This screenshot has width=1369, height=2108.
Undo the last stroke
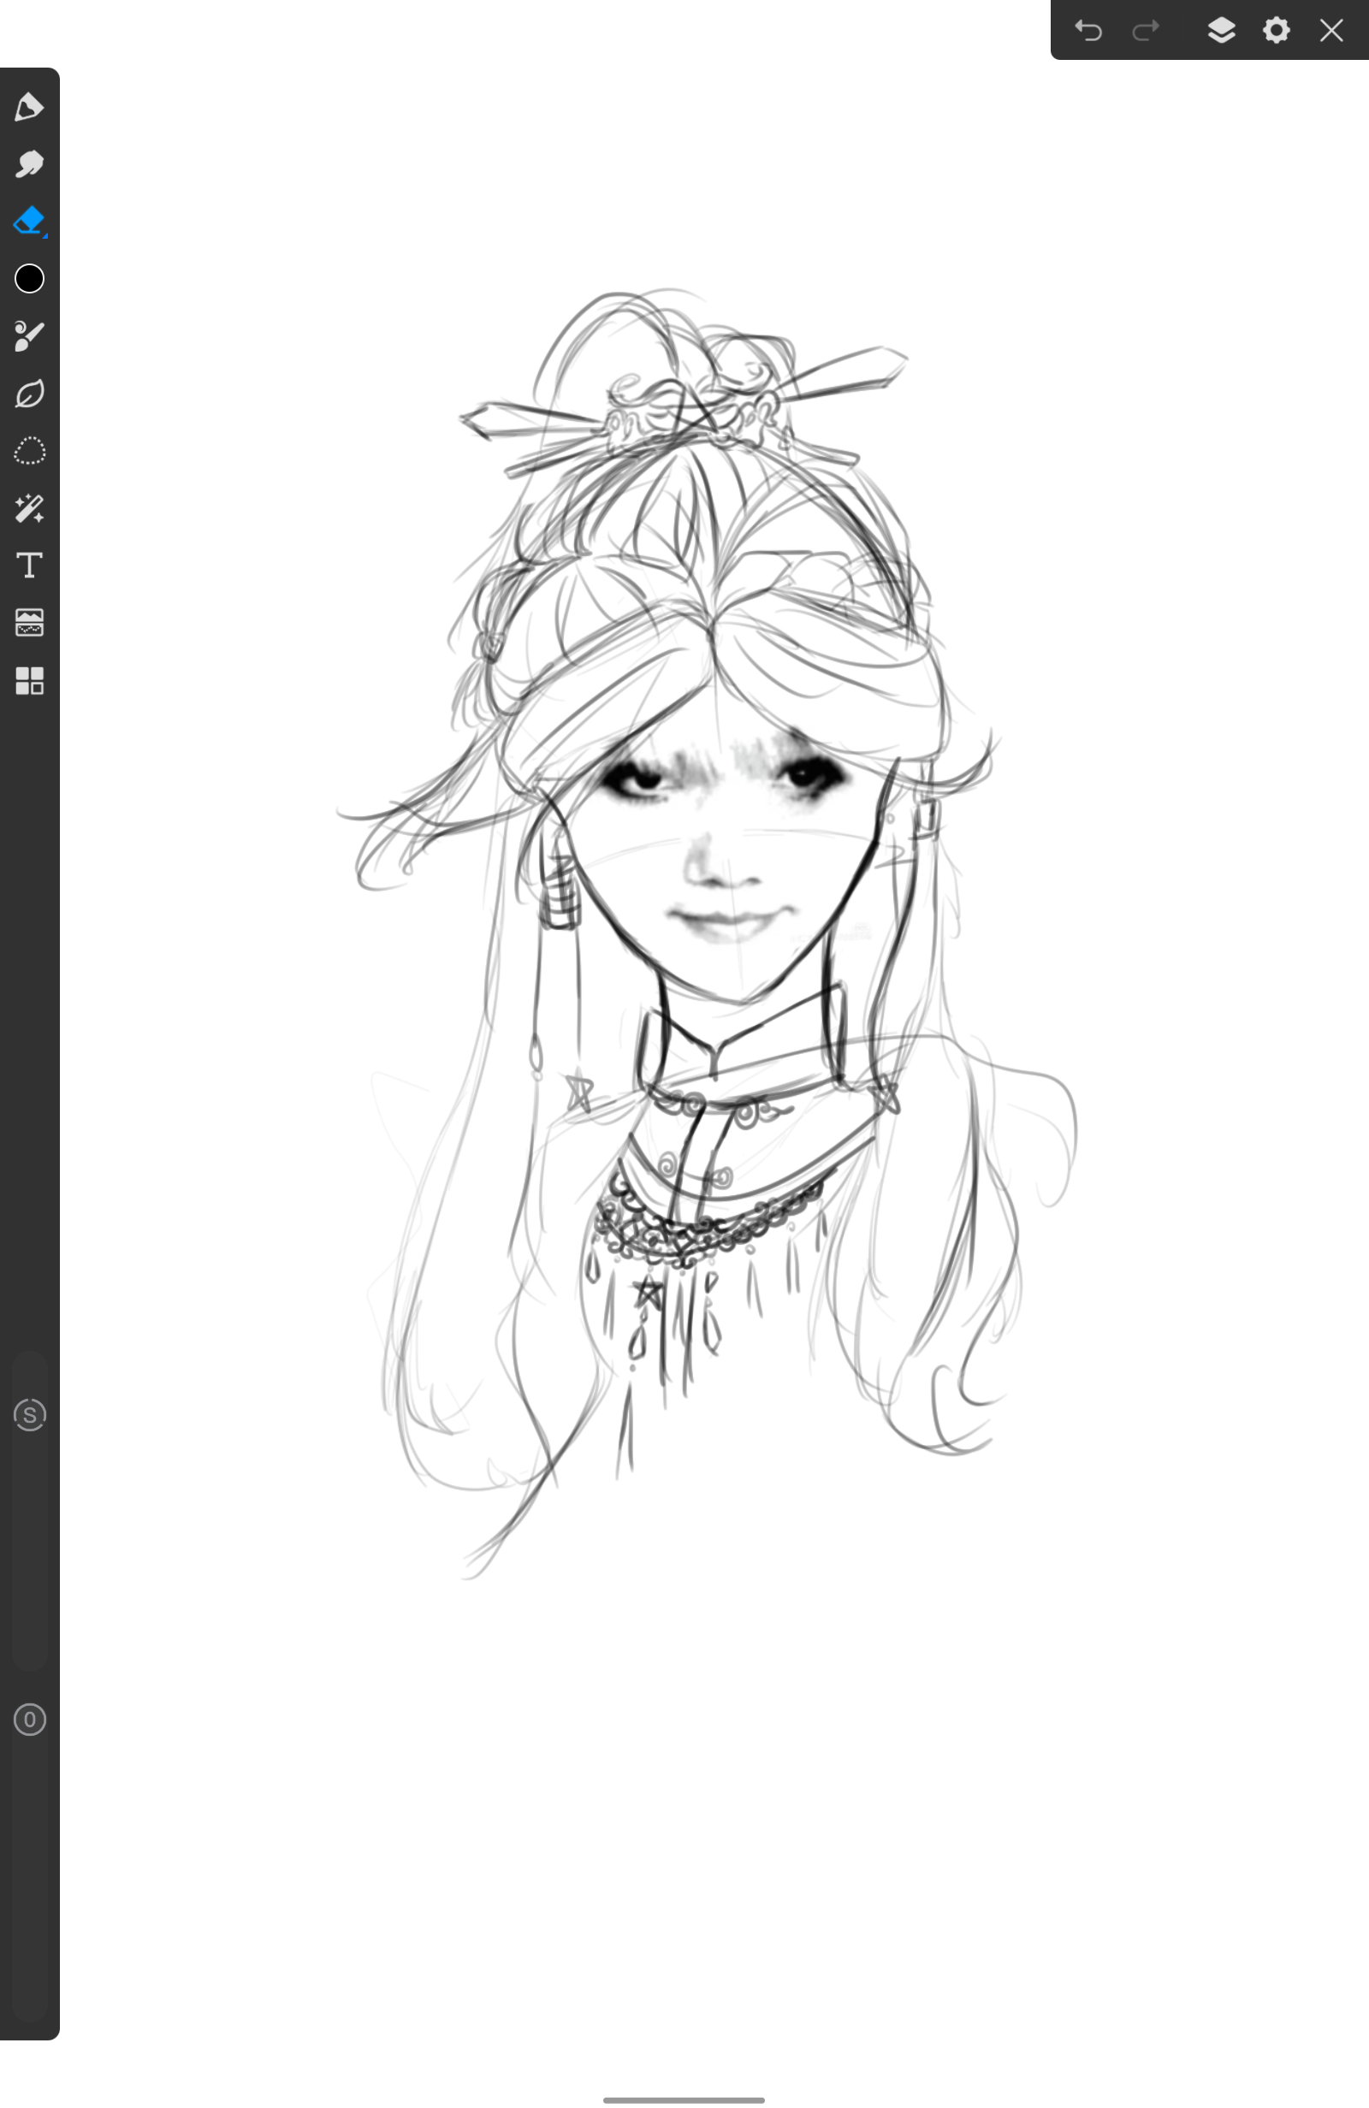pyautogui.click(x=1088, y=31)
